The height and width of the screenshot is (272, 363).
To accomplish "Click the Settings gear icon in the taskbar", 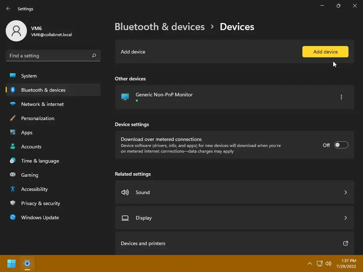I will pos(27,263).
